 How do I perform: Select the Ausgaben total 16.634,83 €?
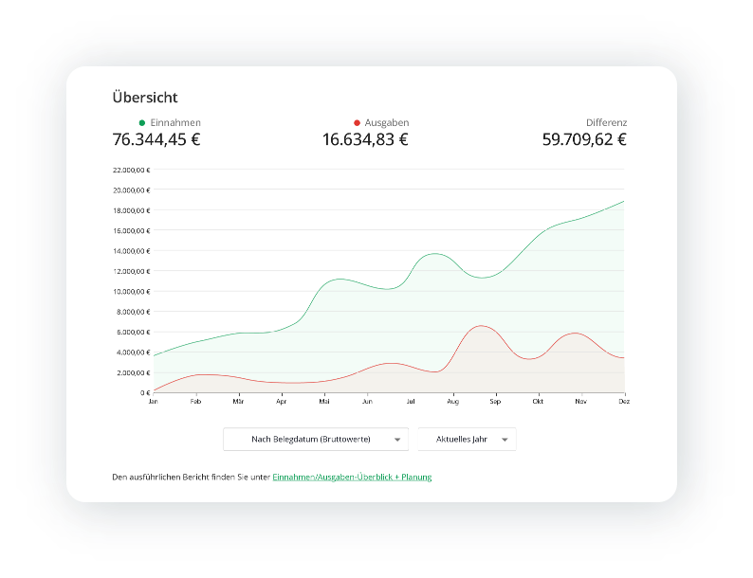(365, 140)
